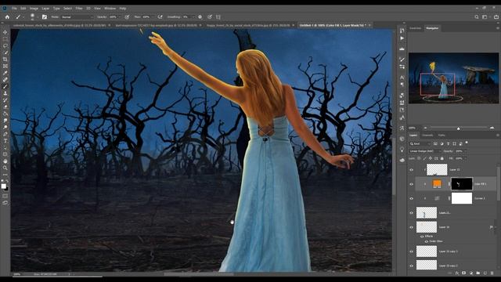Select the Hand tool
This screenshot has height=282, width=501.
tap(5, 161)
